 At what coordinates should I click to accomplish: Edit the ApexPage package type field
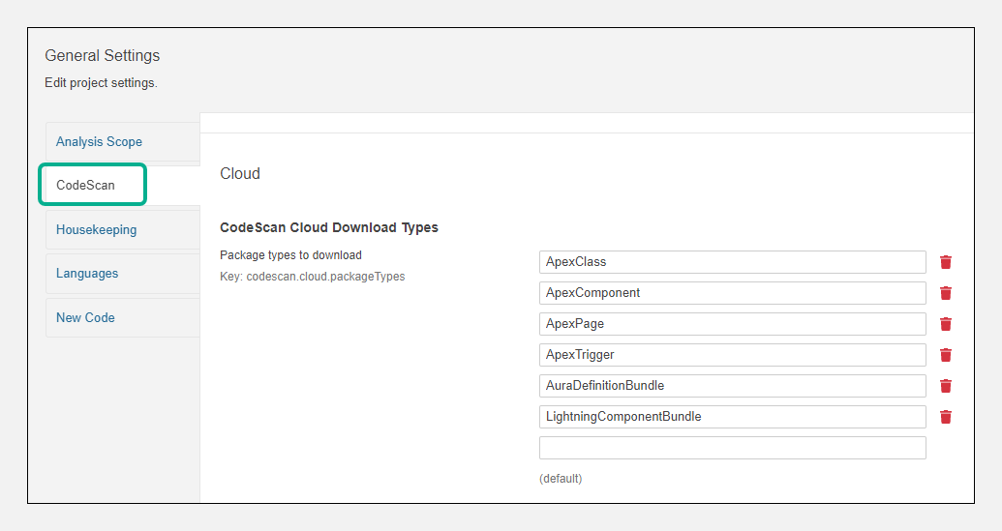[732, 324]
